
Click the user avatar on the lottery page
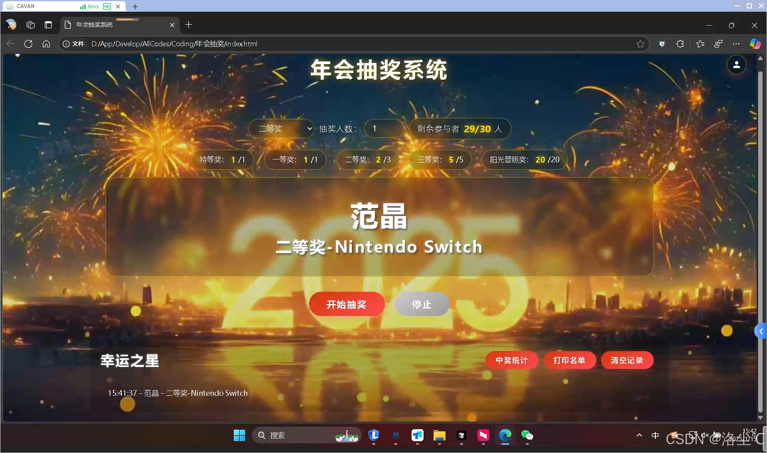(736, 65)
